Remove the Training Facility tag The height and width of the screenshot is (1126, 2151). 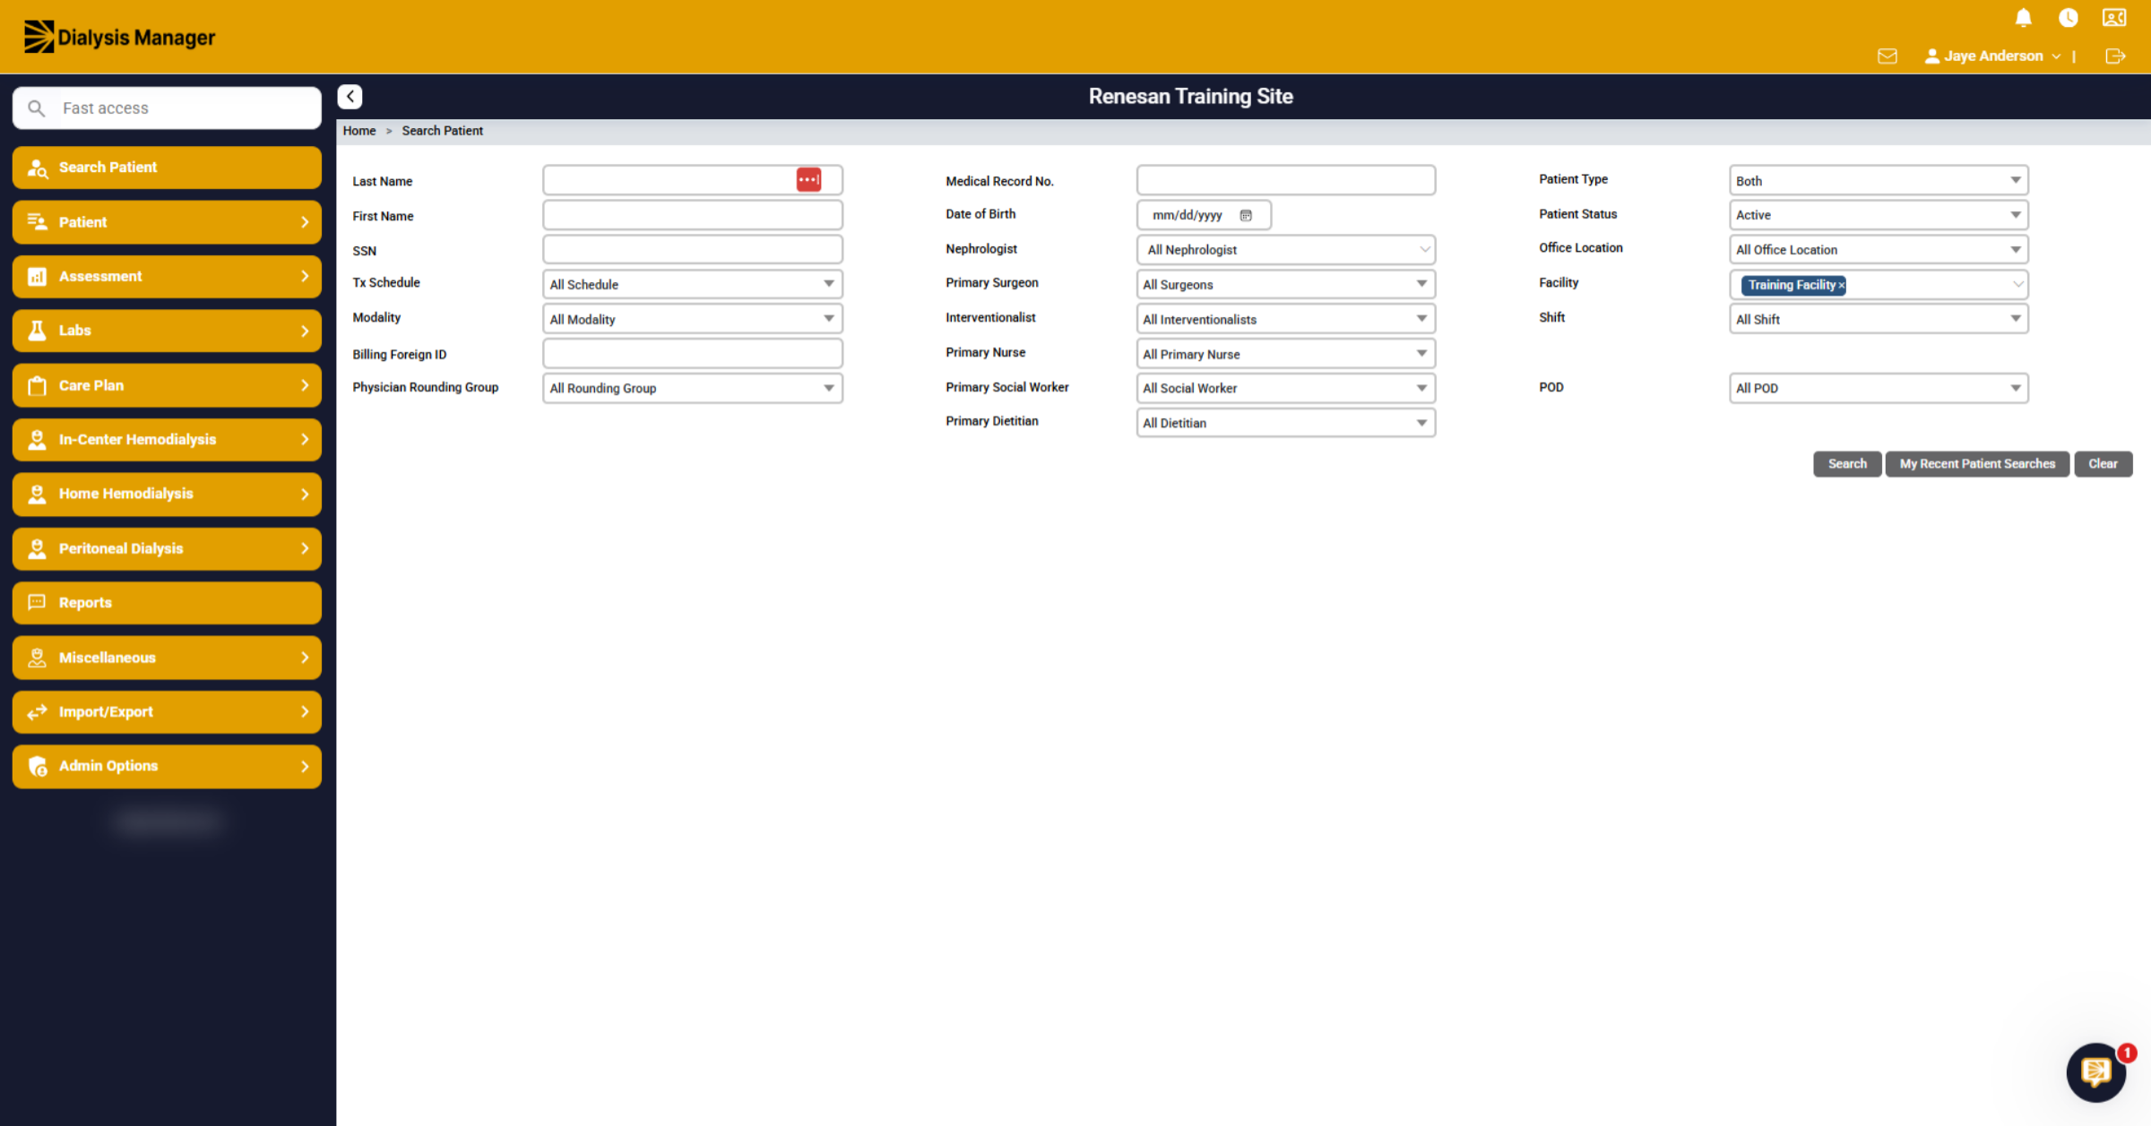tap(1842, 286)
